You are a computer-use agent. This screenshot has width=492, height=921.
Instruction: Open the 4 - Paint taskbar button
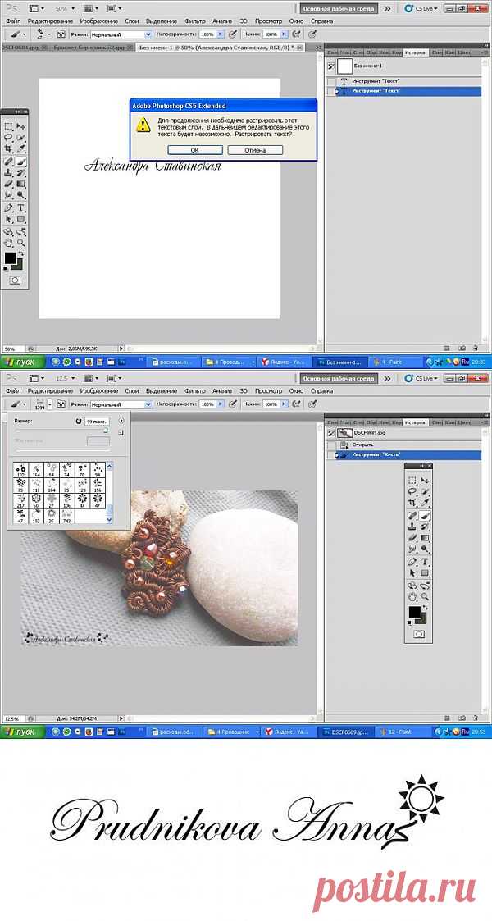(392, 362)
